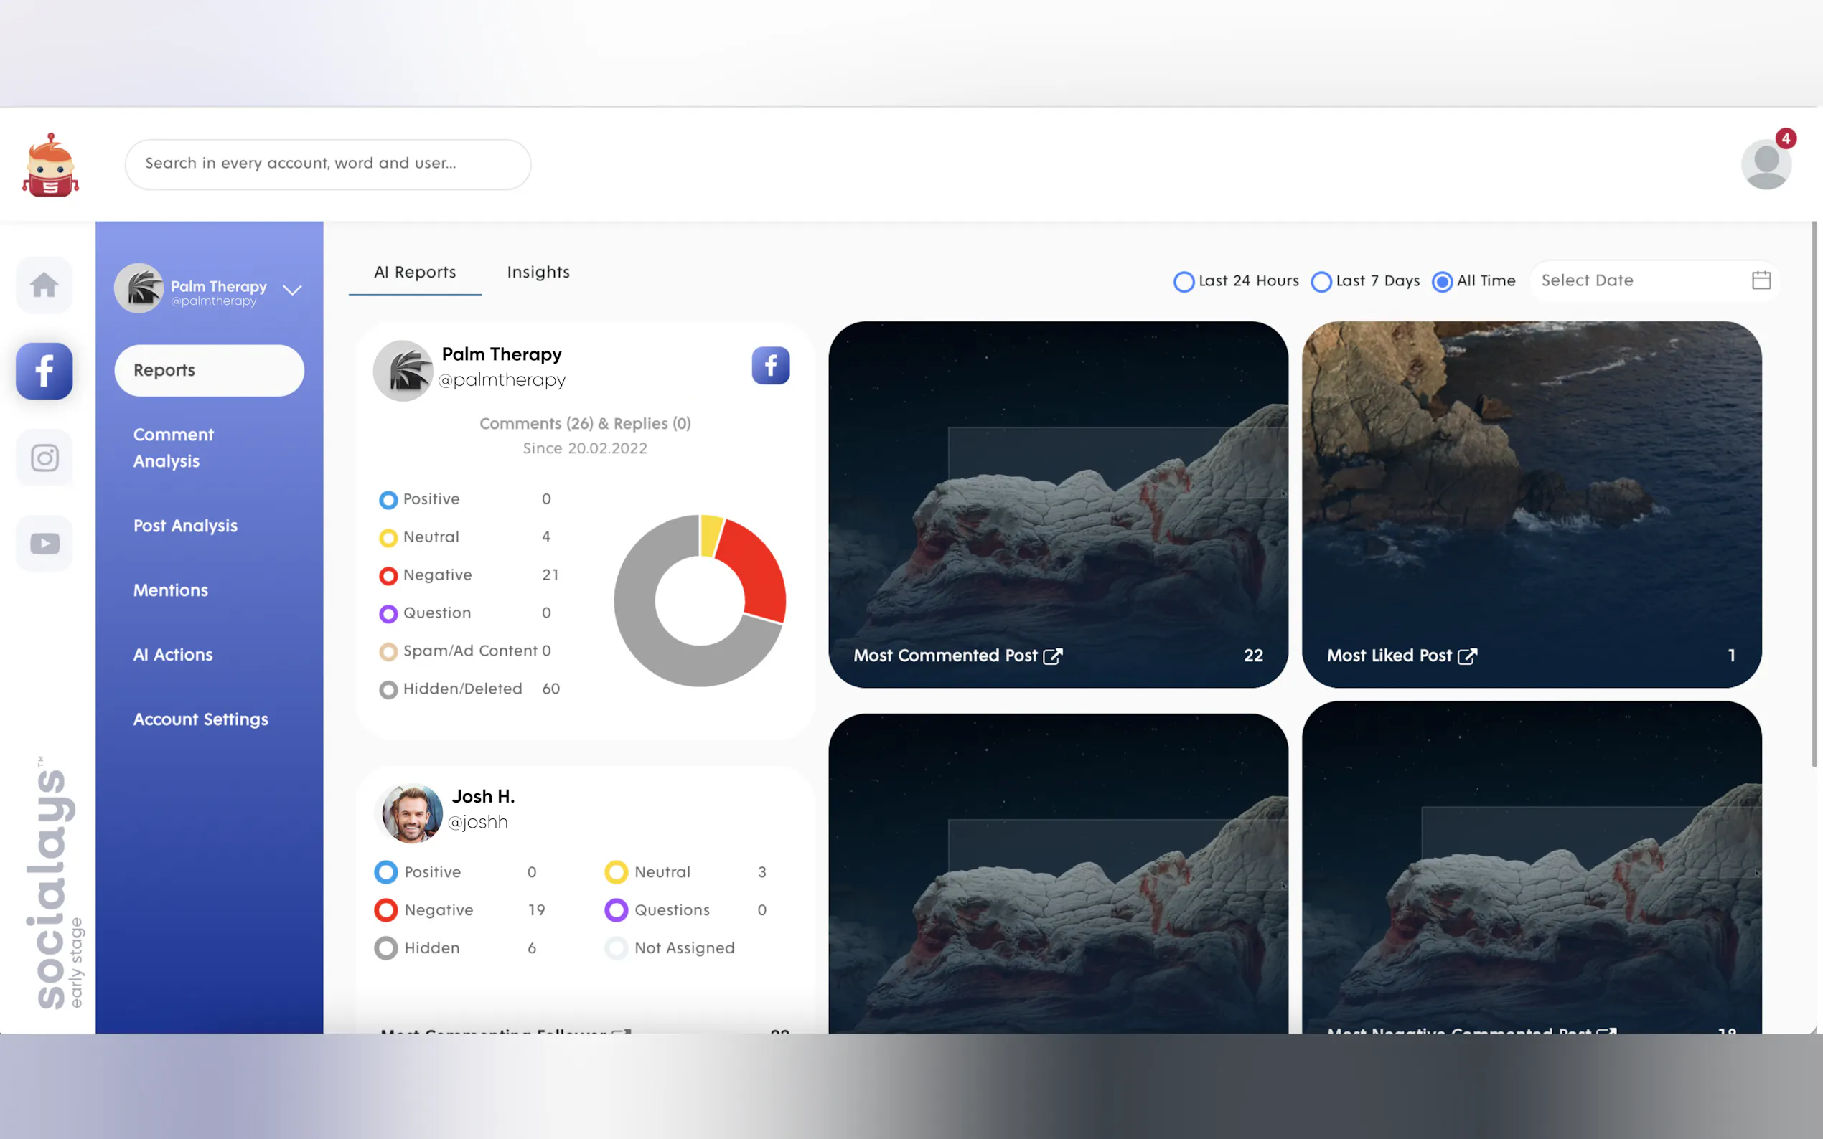Image resolution: width=1823 pixels, height=1139 pixels.
Task: Open the YouTube sidebar icon
Action: 44,543
